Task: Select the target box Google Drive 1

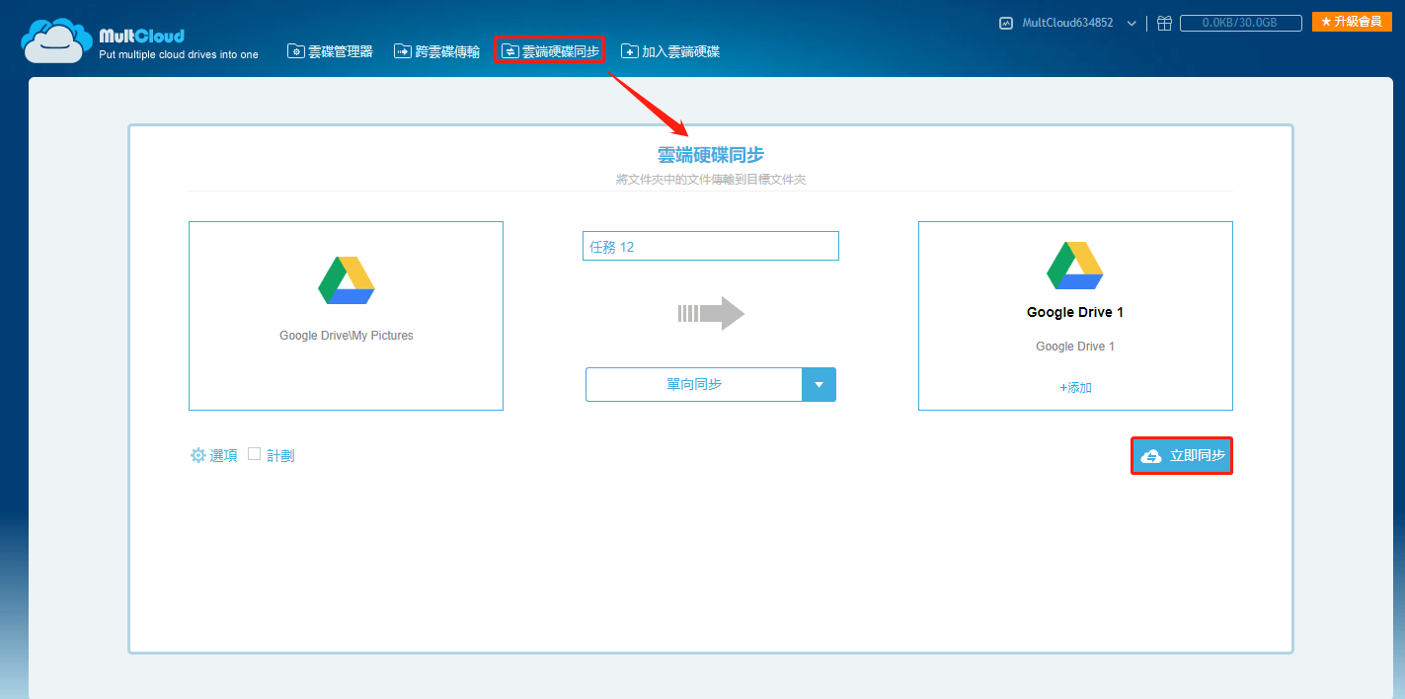Action: coord(1075,316)
